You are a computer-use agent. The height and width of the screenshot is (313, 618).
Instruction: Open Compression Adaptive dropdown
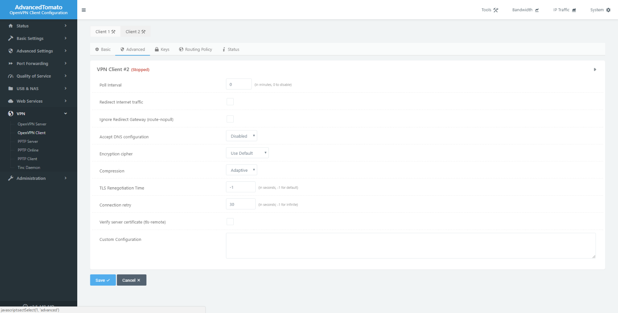click(x=241, y=170)
